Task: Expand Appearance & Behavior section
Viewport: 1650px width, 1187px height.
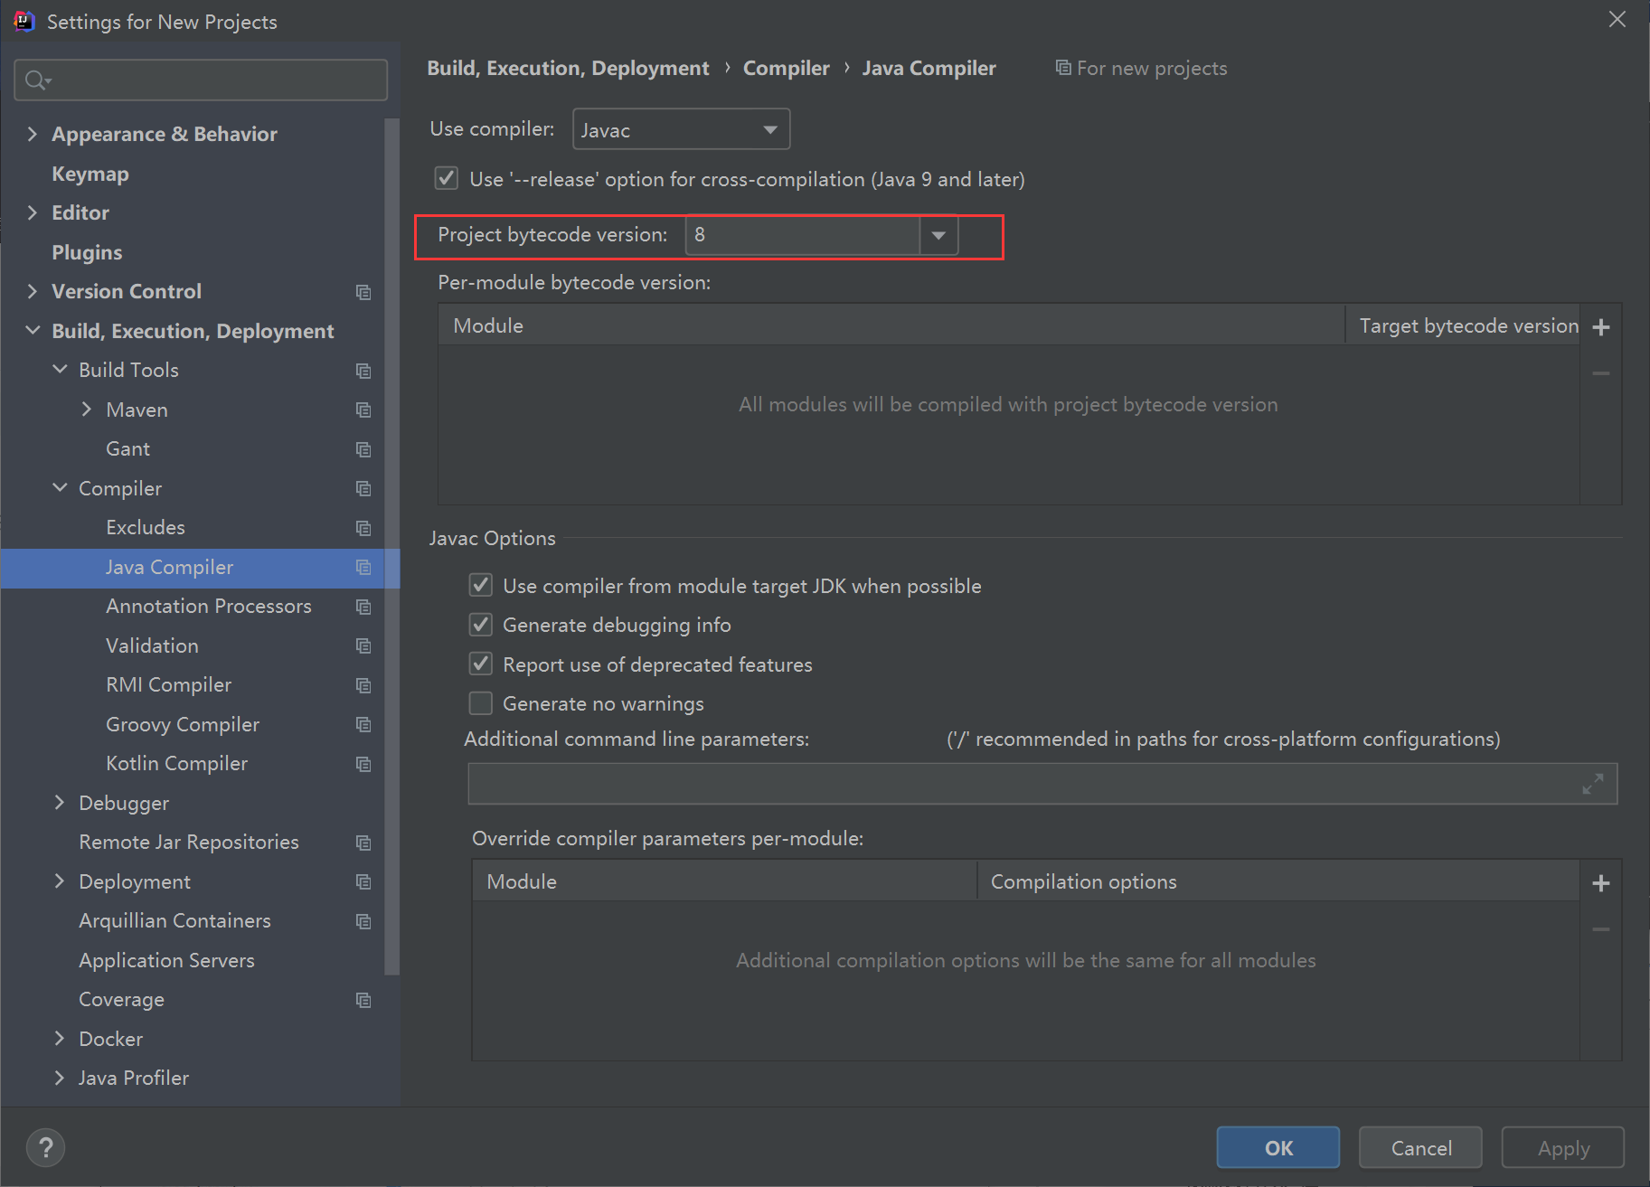Action: coord(33,134)
